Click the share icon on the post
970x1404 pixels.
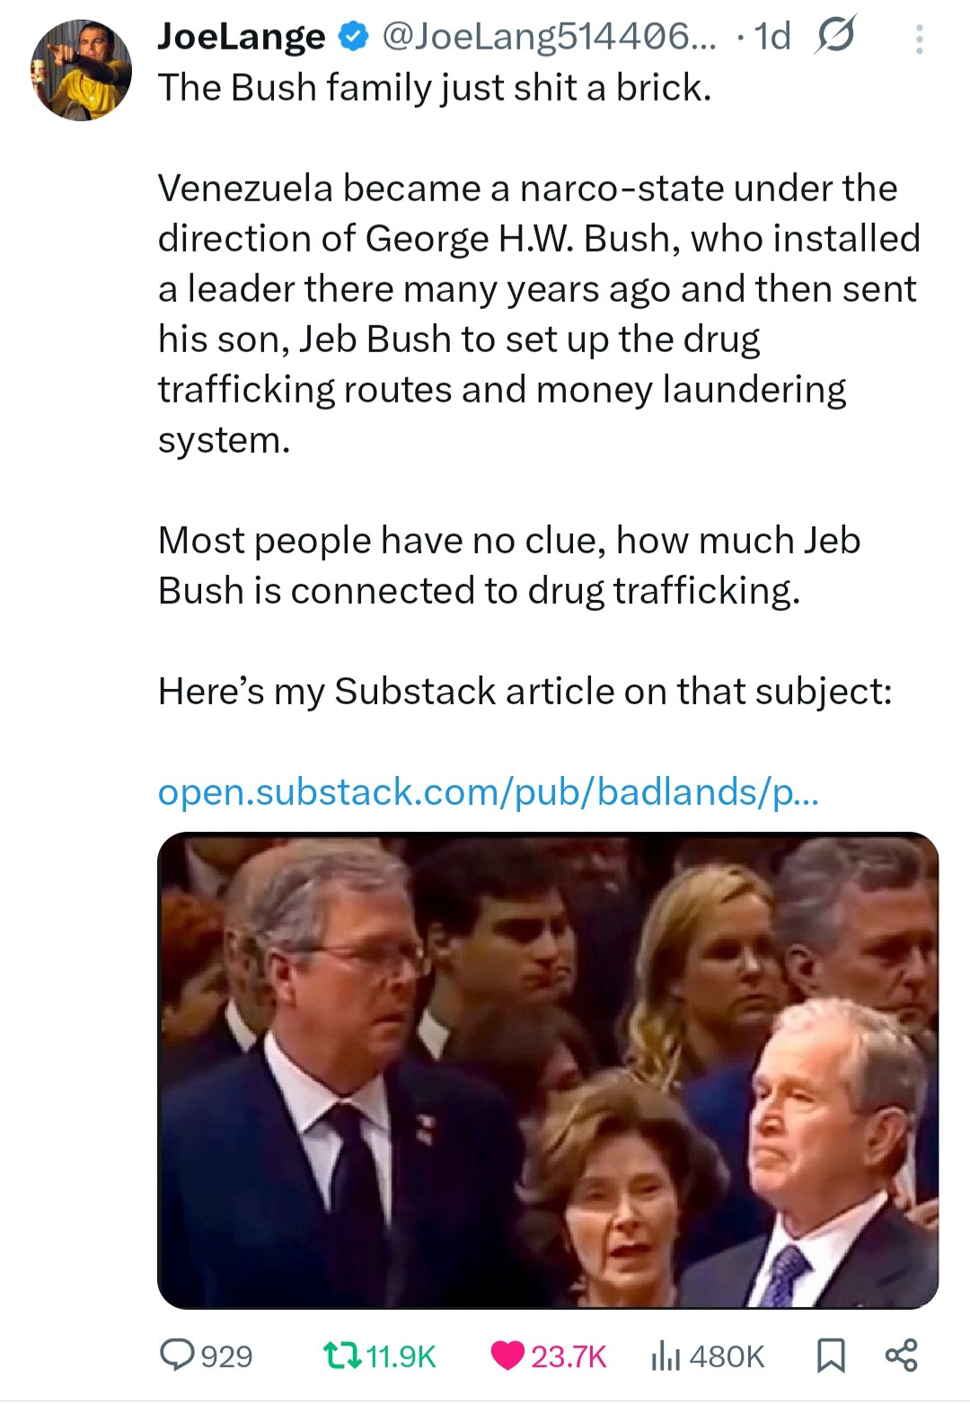(x=901, y=1355)
